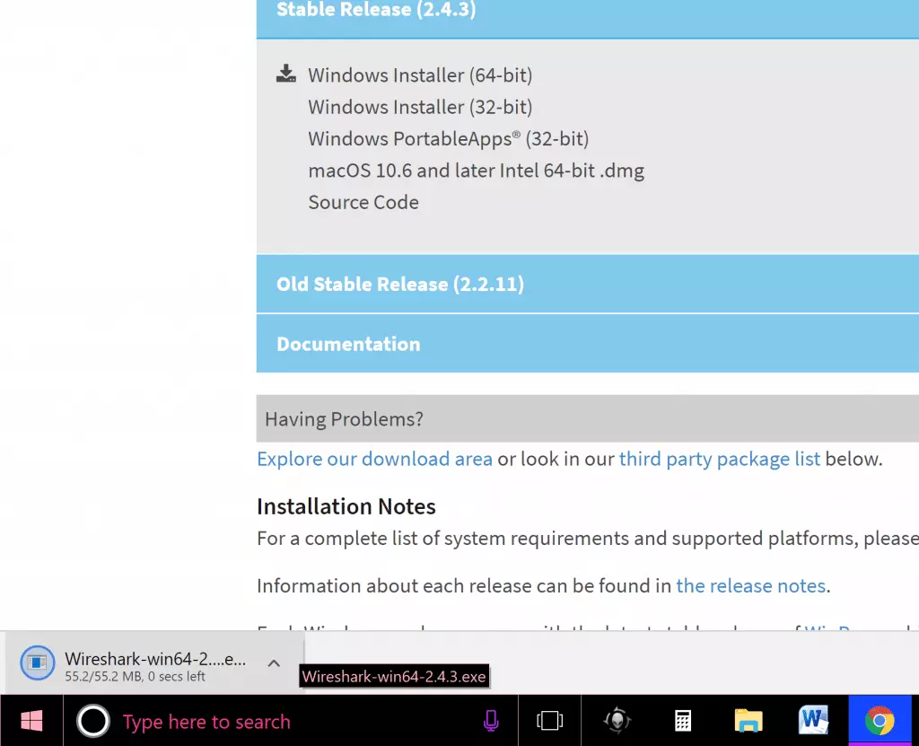Open Task View from the taskbar
Screen dimensions: 919x746
549,721
